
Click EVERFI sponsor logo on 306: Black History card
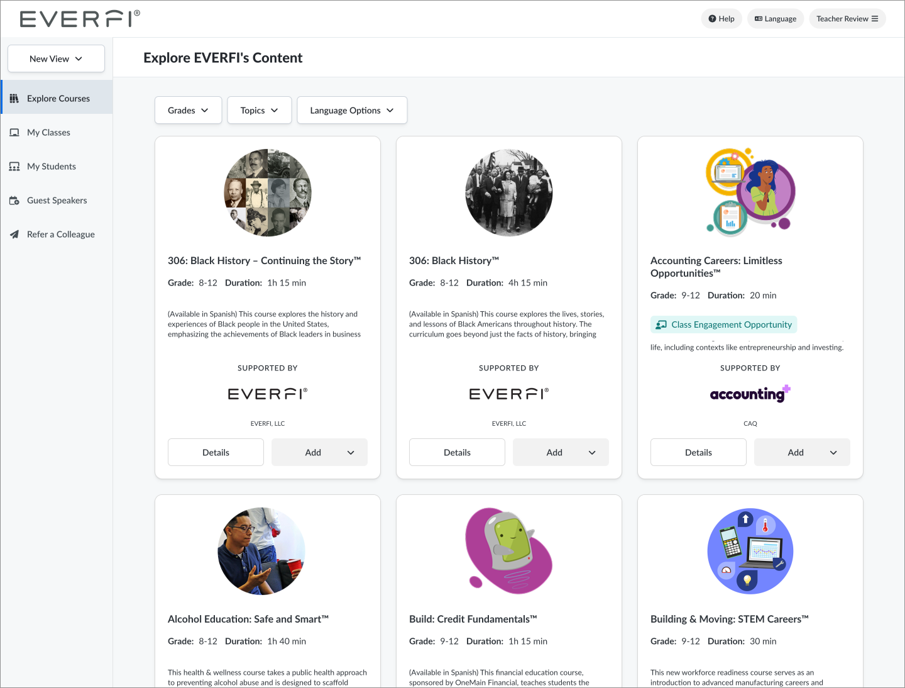[x=509, y=394]
